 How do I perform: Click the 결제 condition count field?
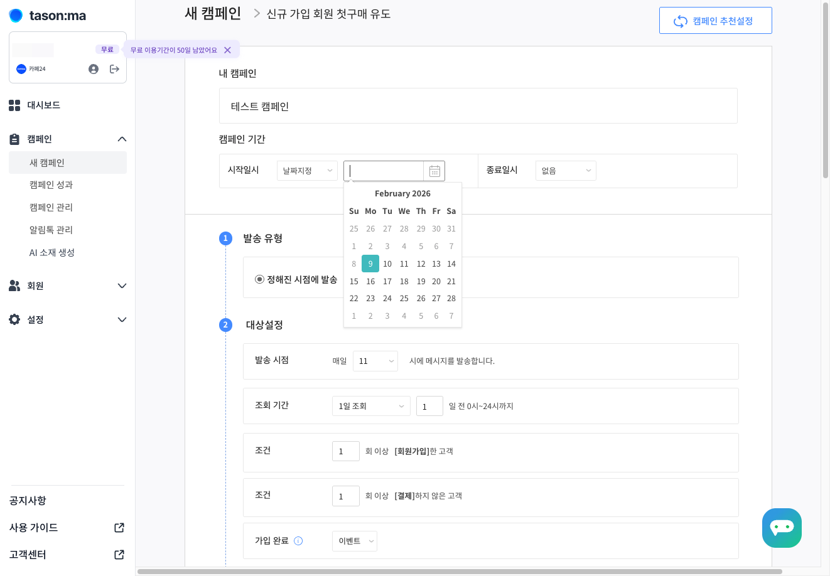(x=346, y=496)
